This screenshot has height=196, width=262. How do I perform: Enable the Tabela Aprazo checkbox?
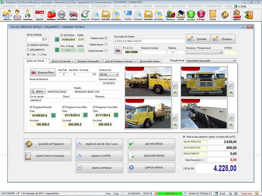point(106,44)
